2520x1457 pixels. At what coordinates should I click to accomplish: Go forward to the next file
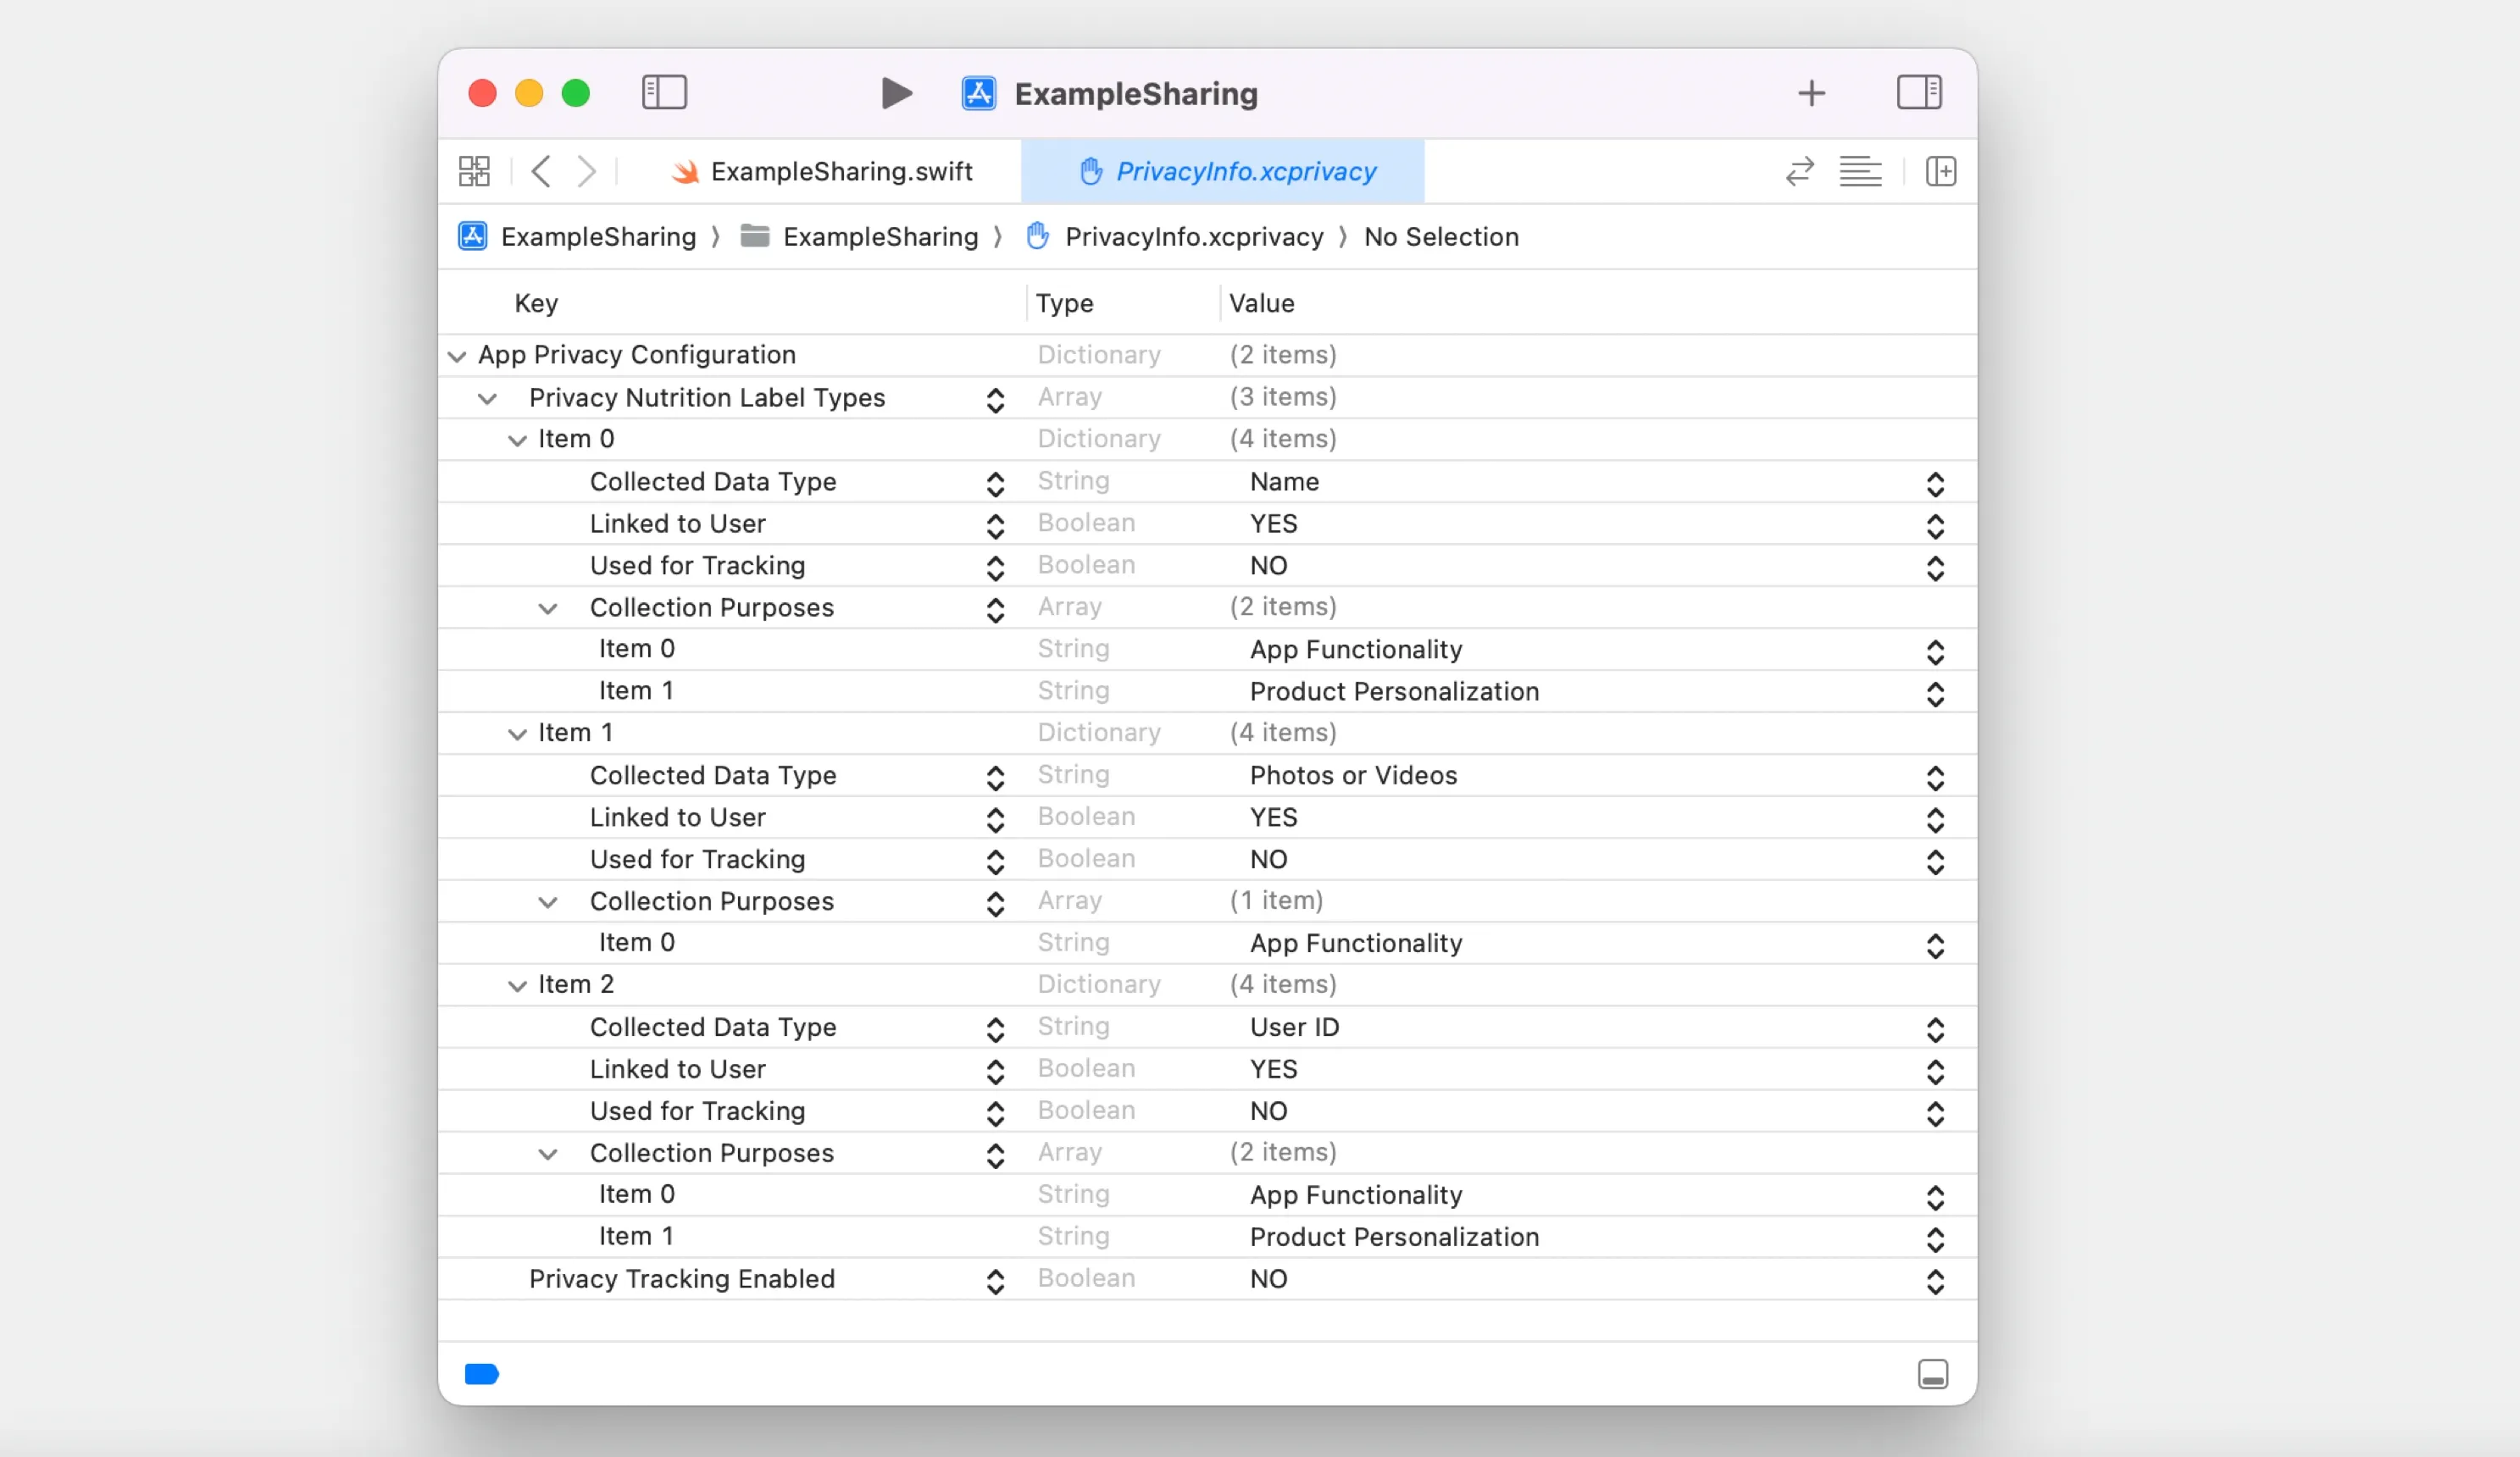point(587,171)
